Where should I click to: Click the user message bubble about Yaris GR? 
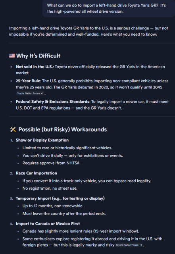[109, 8]
